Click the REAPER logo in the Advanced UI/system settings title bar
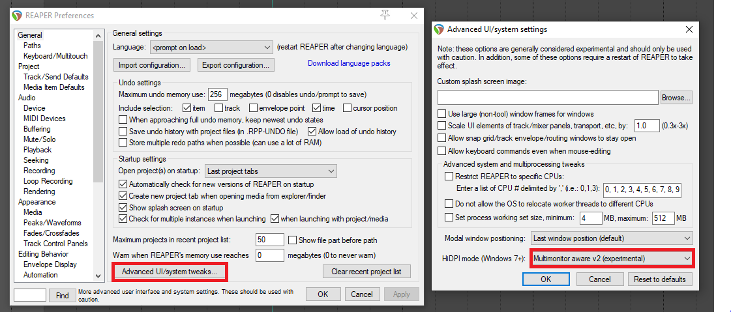Image resolution: width=731 pixels, height=312 pixels. pos(439,29)
